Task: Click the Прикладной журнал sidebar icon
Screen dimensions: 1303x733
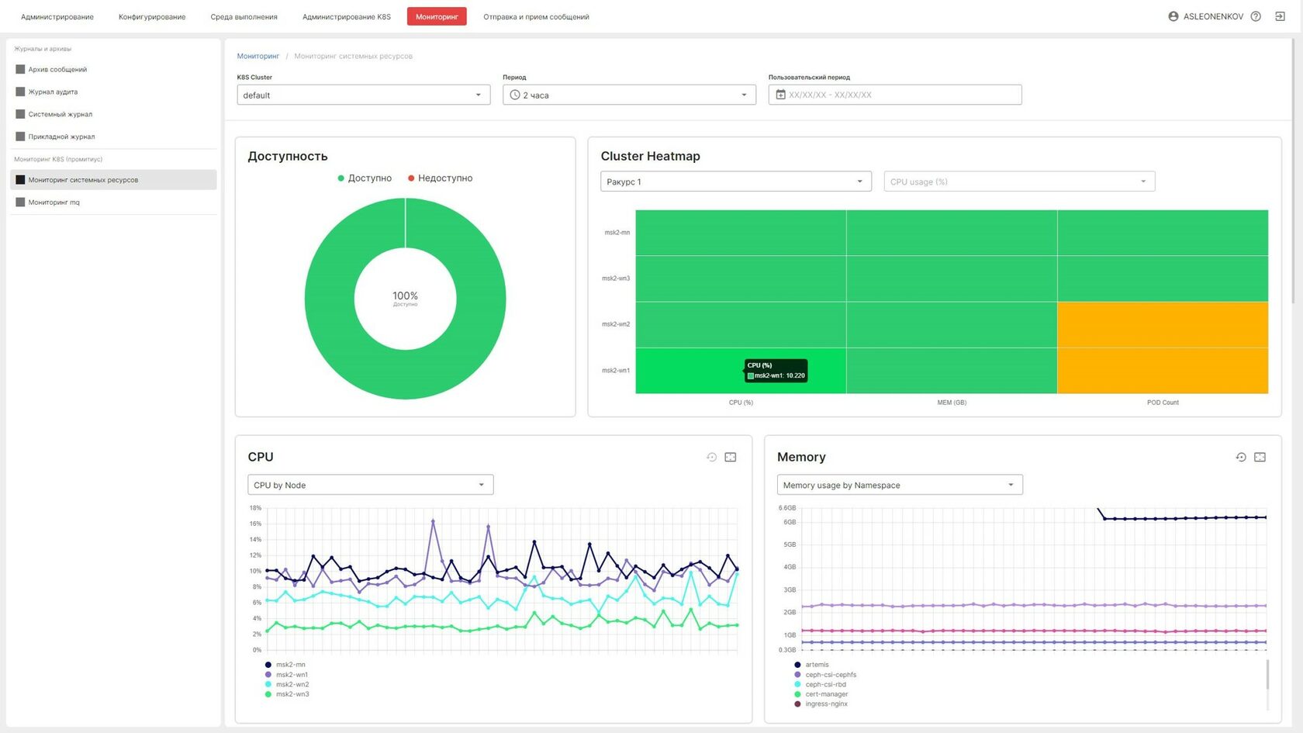Action: (20, 137)
